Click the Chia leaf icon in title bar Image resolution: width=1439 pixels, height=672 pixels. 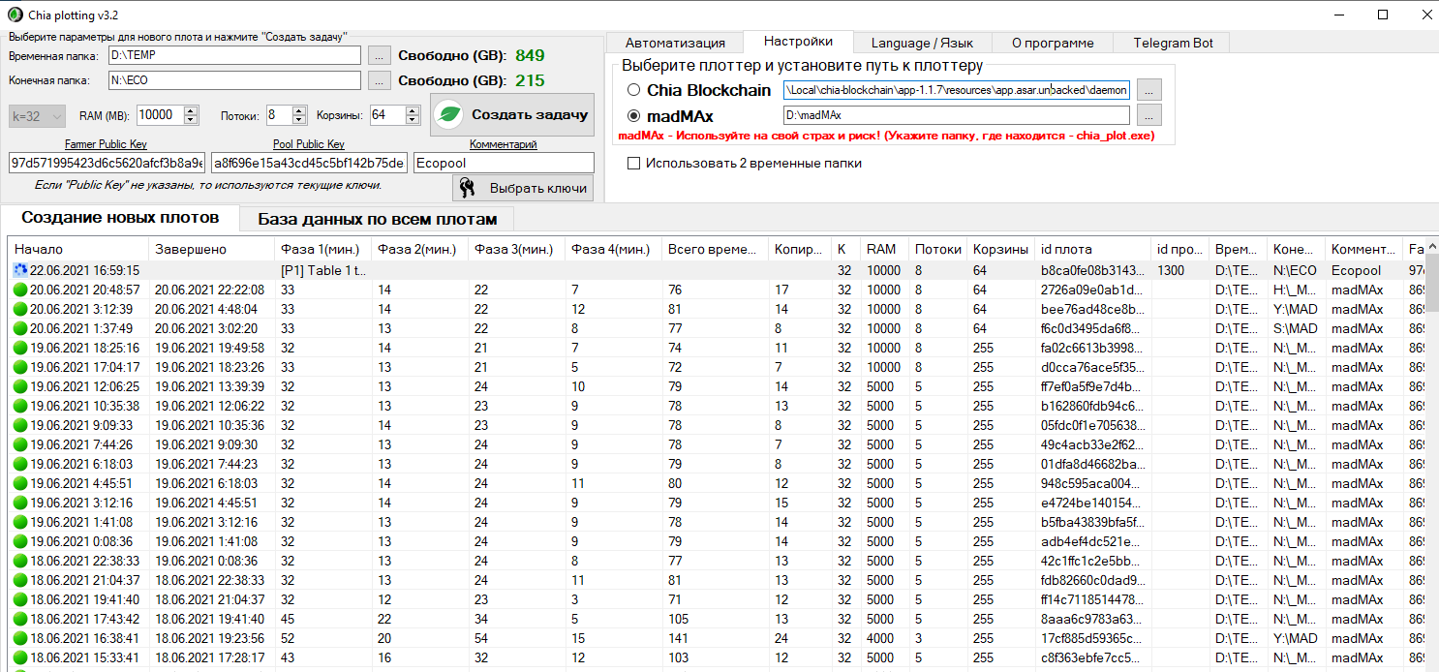pos(15,15)
